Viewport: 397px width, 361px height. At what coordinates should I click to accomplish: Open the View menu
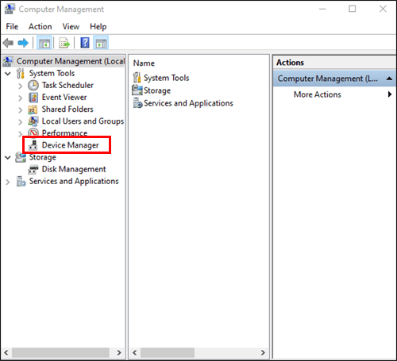[71, 26]
